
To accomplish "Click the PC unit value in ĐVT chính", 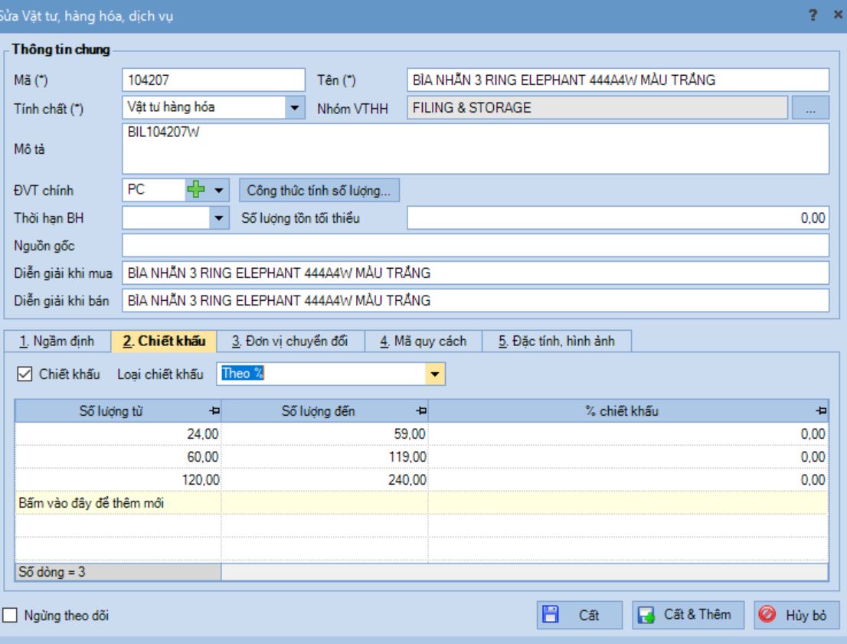I will click(136, 190).
